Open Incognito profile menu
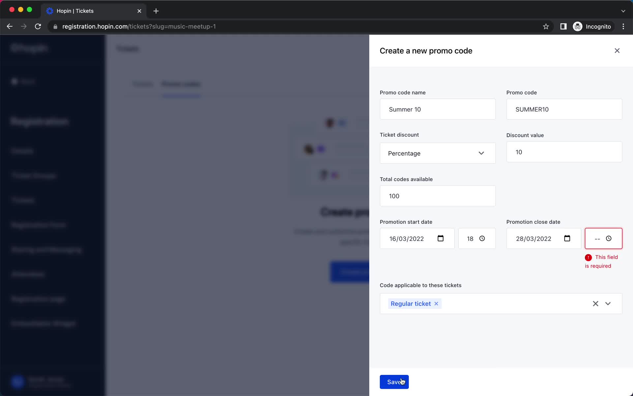633x396 pixels. coord(592,26)
